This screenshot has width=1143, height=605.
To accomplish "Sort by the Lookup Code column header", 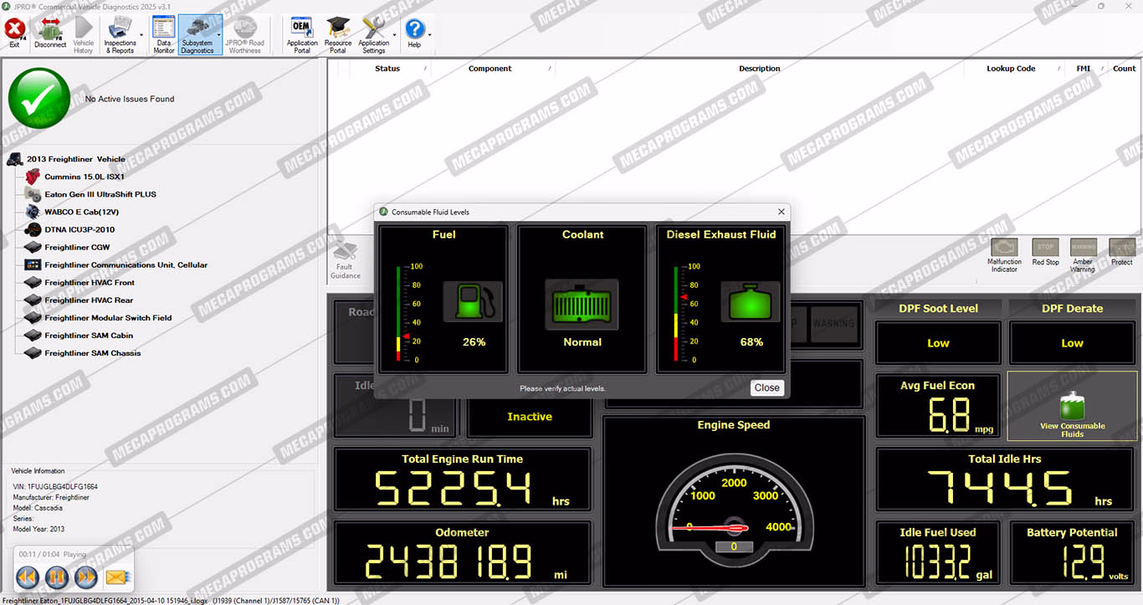I will (x=1011, y=69).
